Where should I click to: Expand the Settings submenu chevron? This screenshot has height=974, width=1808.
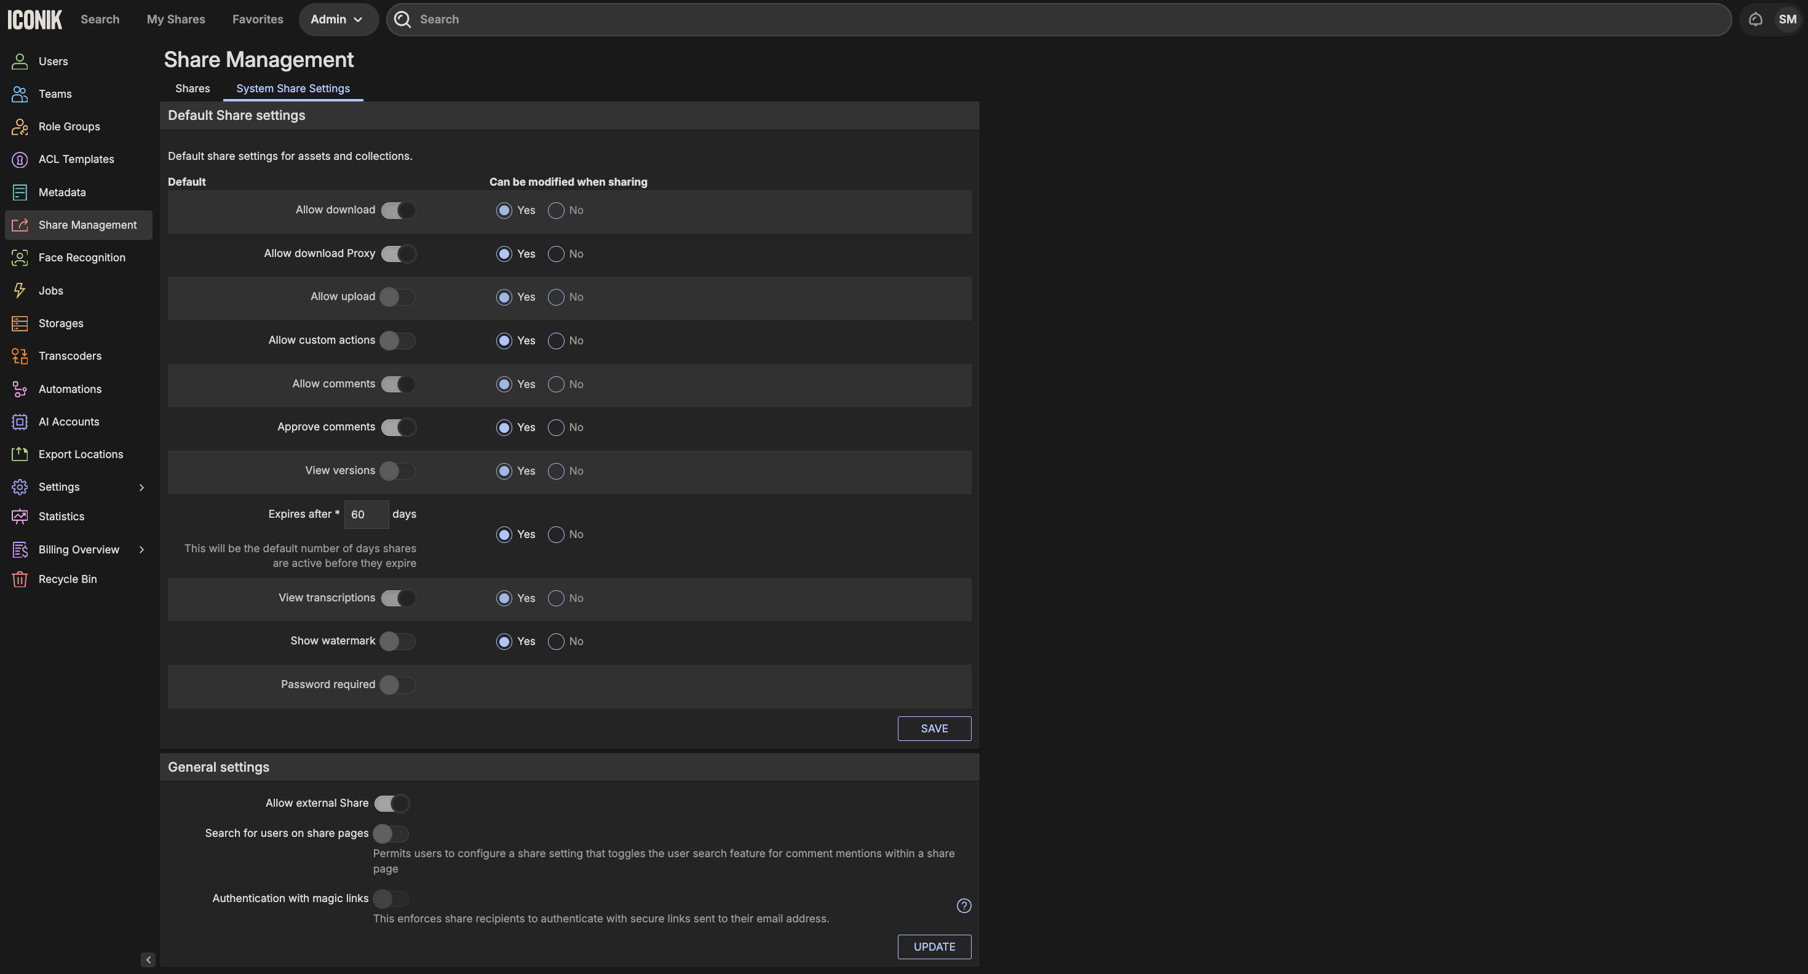point(141,487)
